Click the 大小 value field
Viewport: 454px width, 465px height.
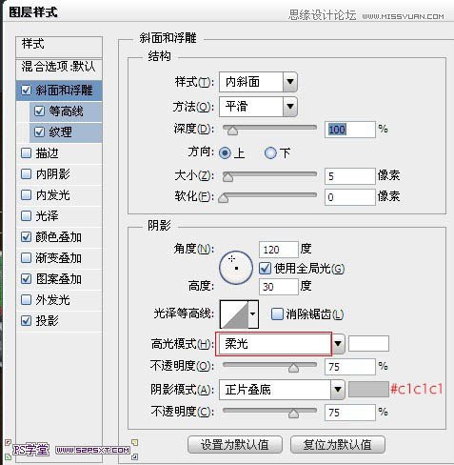350,176
